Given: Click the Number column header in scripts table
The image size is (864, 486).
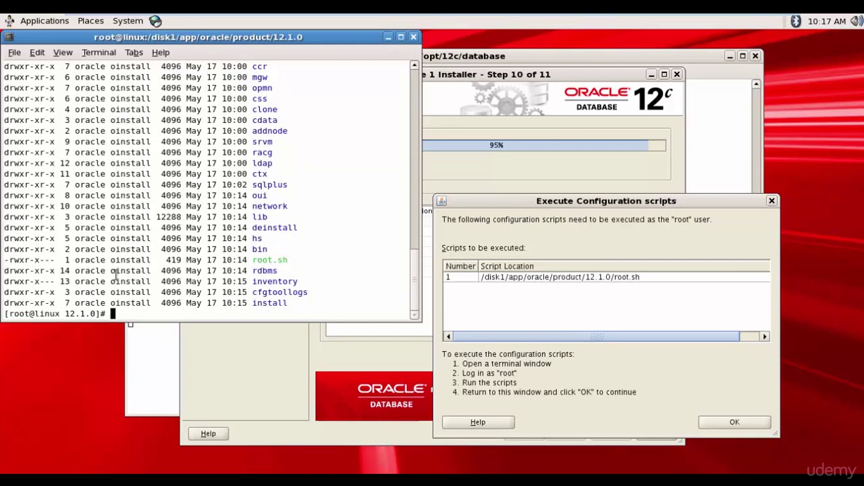Looking at the screenshot, I should [x=460, y=266].
